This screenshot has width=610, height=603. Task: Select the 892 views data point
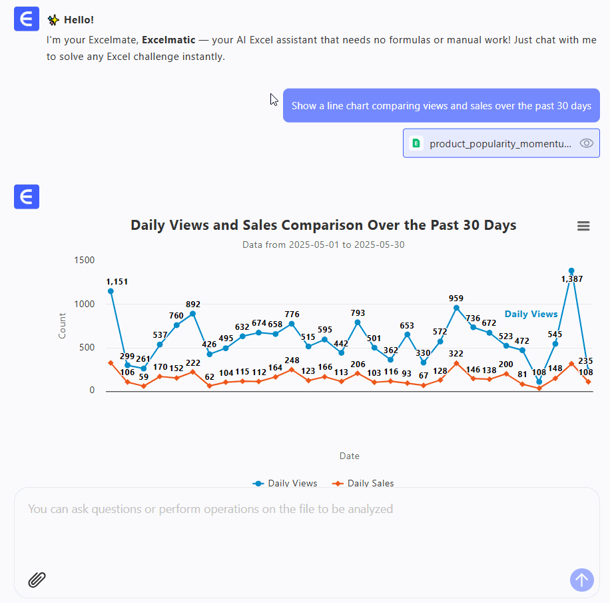(x=193, y=314)
